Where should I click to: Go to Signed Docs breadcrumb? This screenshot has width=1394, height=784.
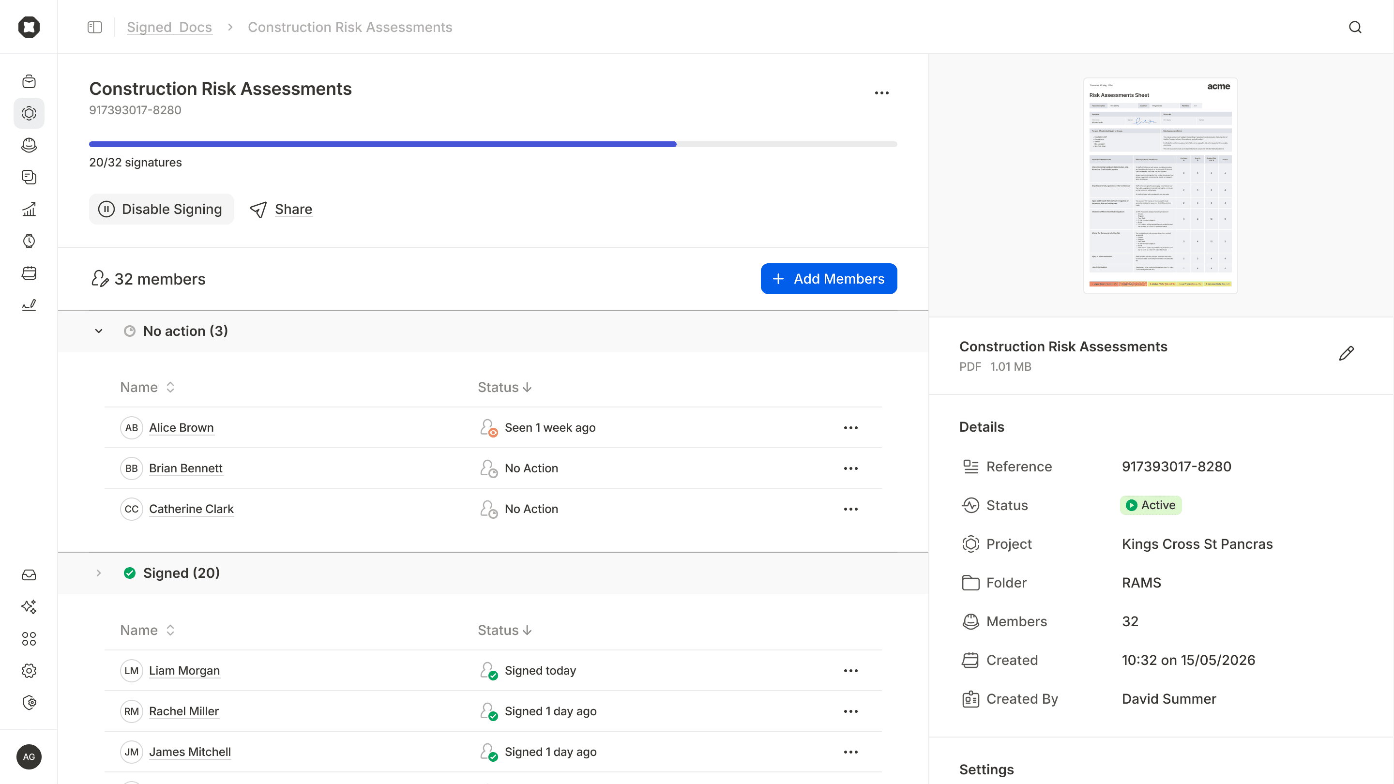(169, 27)
